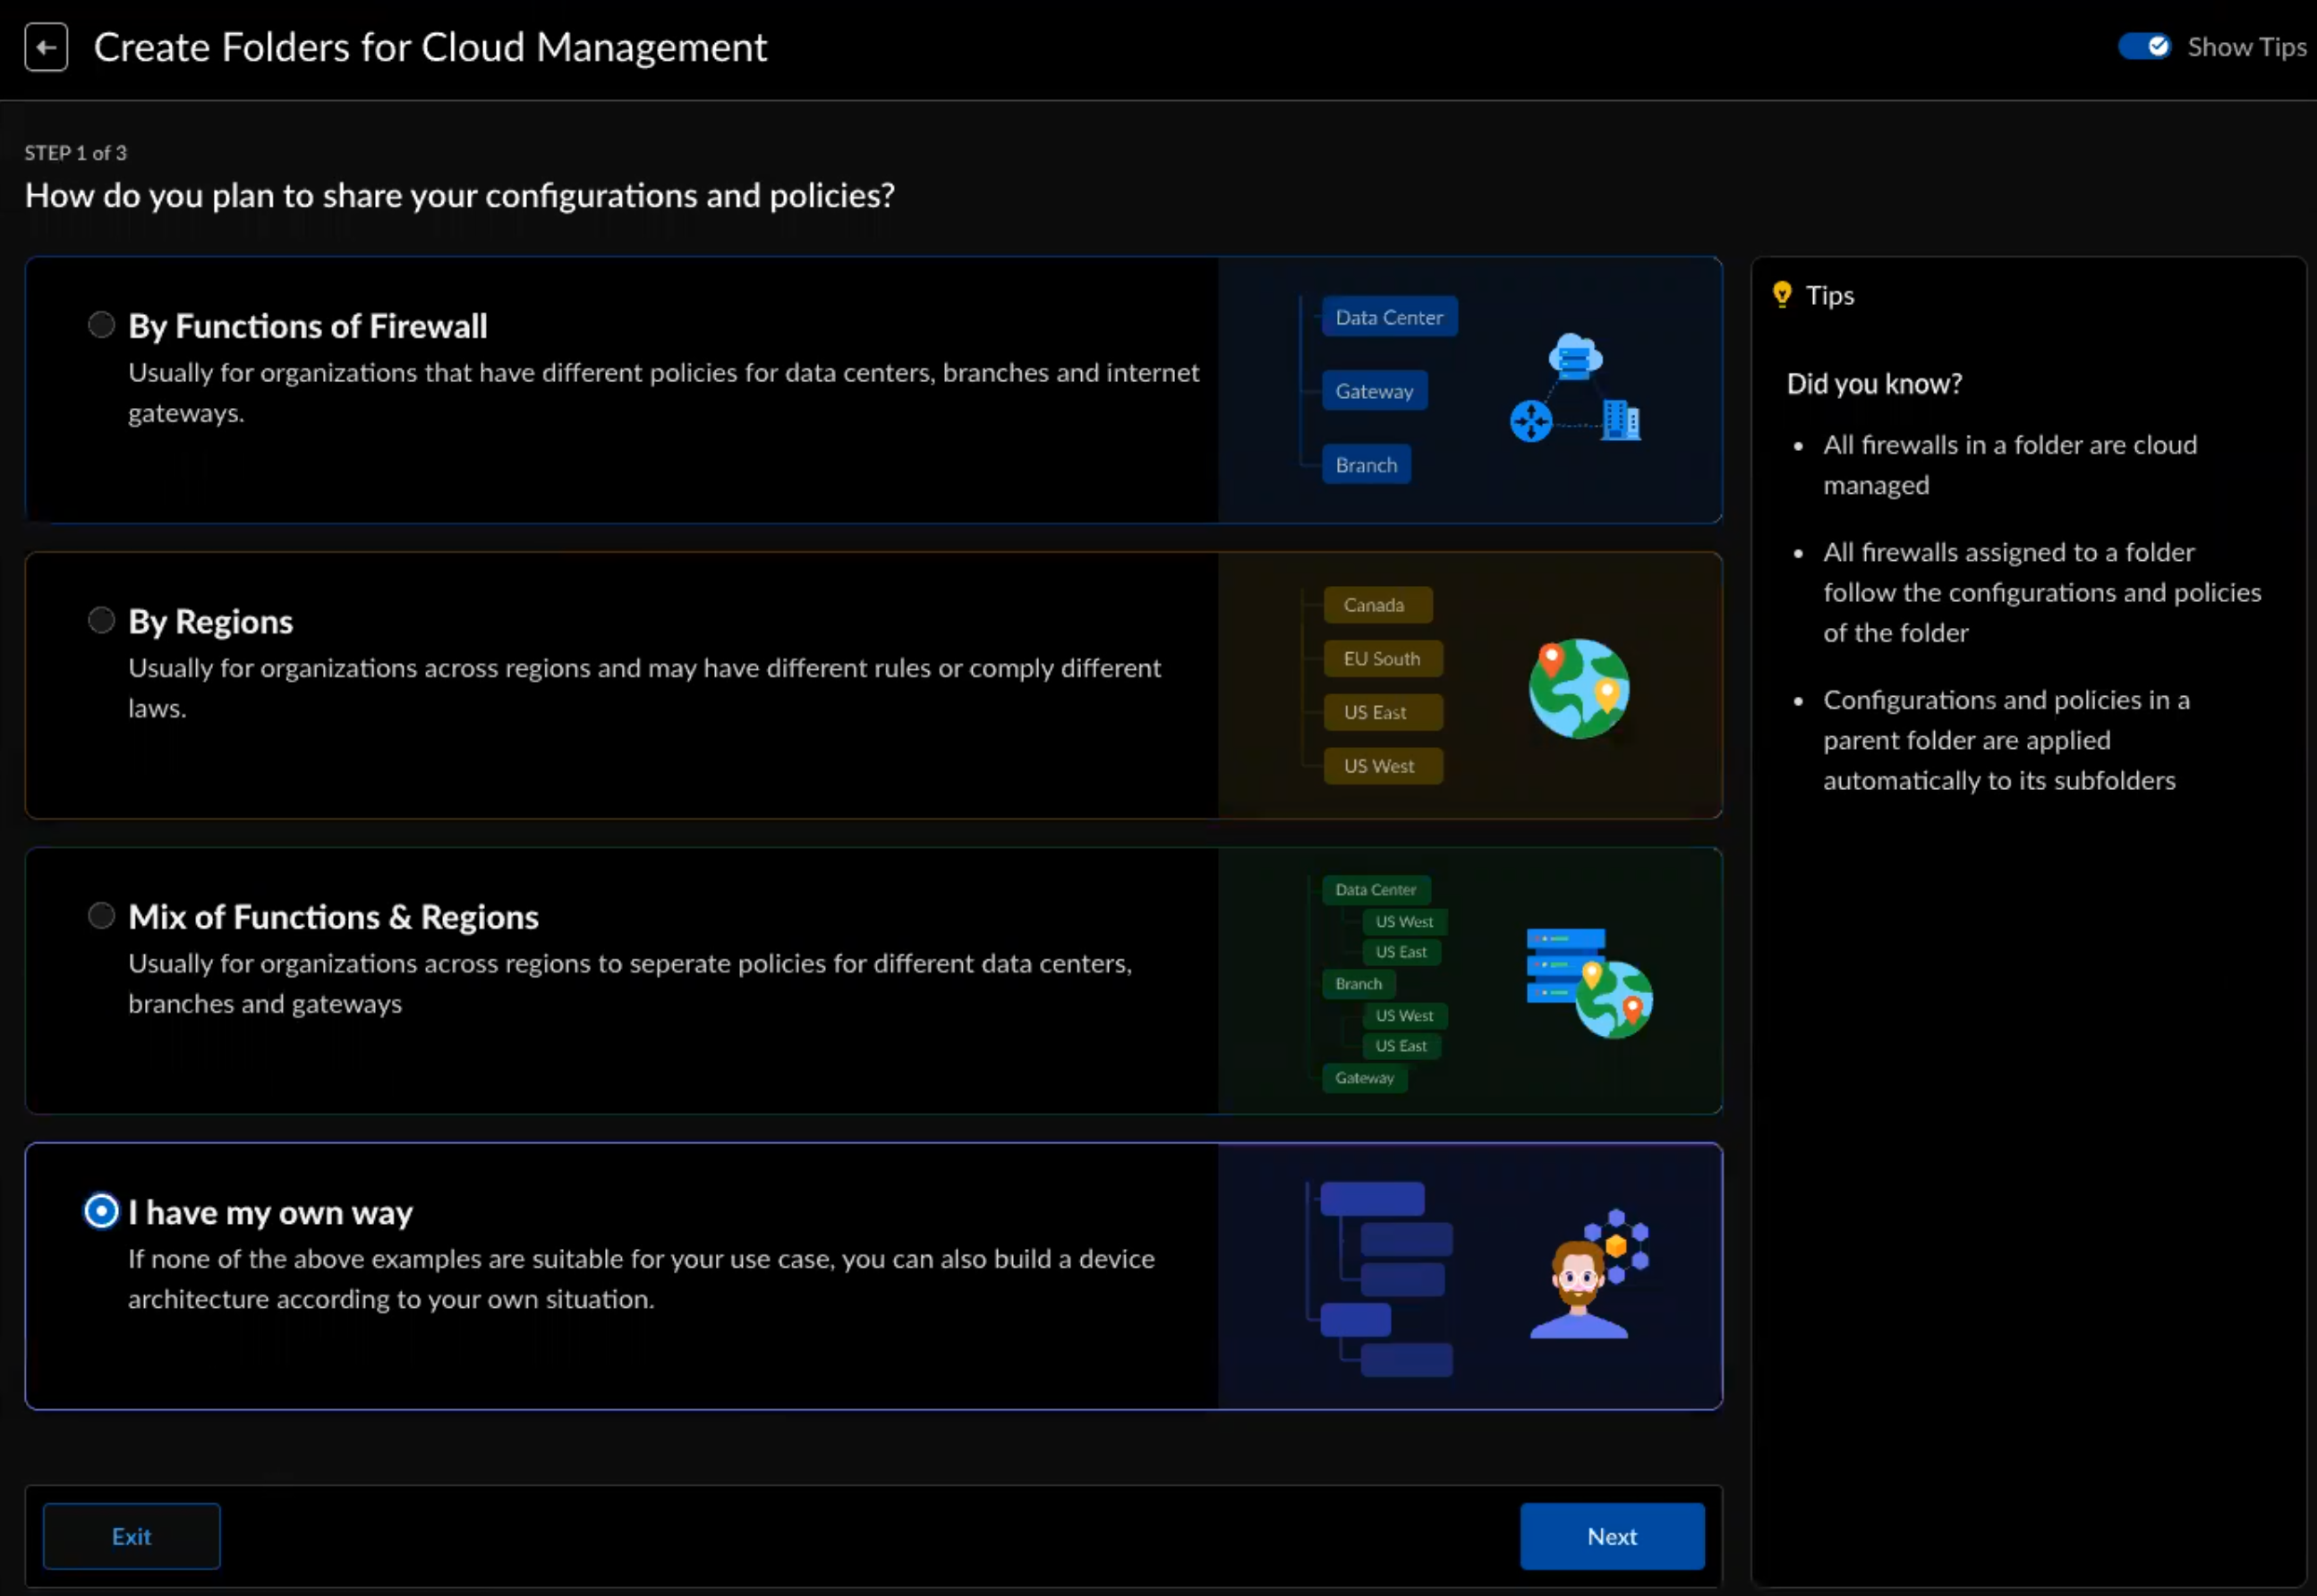Screen dimensions: 2317x1596
Task: Click the US West tag in Regions card
Action: click(x=1382, y=766)
